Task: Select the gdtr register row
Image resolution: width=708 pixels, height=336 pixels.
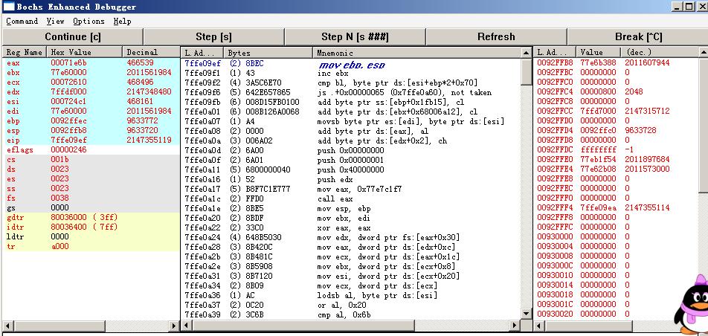Action: pos(91,217)
